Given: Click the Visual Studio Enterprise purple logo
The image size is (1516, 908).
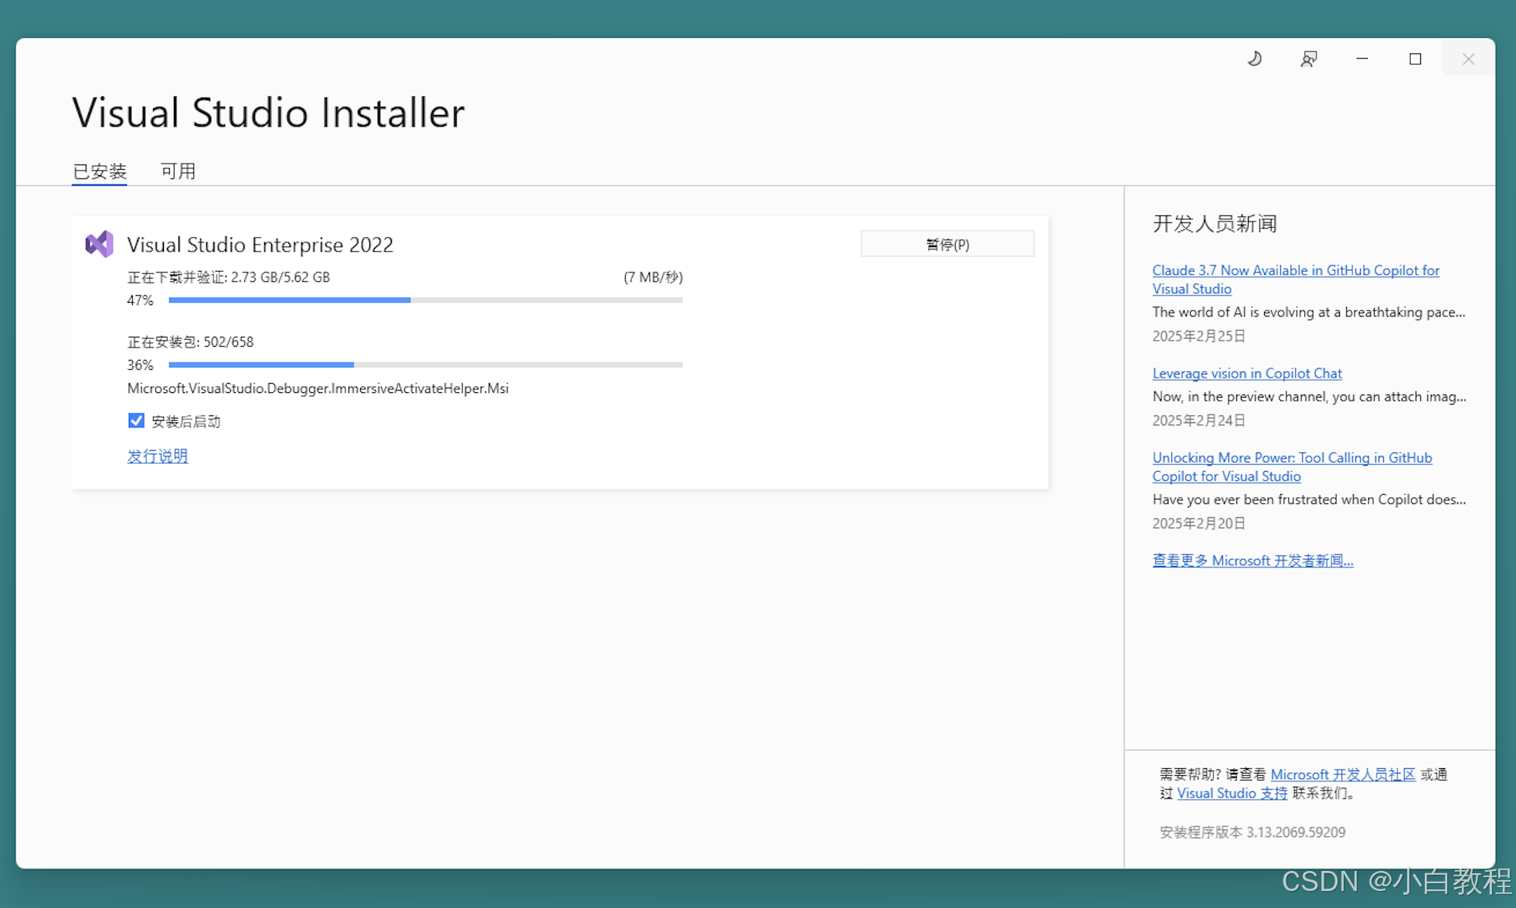Looking at the screenshot, I should click(x=99, y=244).
